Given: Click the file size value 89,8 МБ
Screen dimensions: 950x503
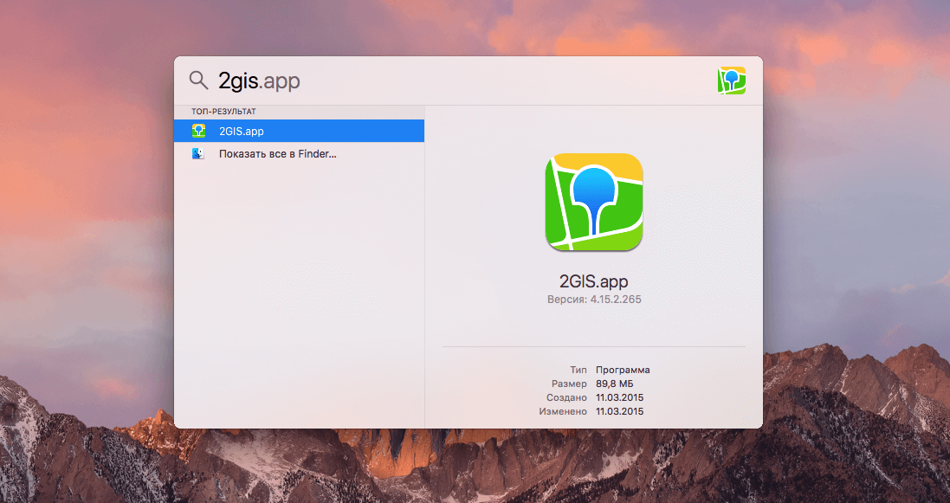Looking at the screenshot, I should click(x=617, y=384).
